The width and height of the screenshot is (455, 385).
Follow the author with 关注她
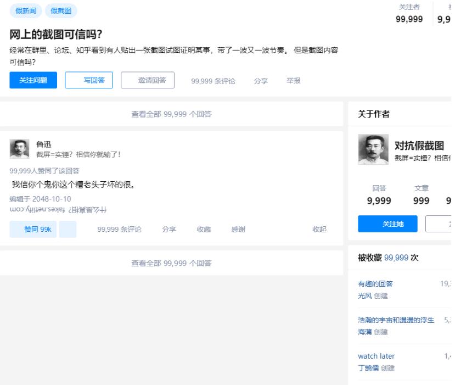tap(387, 224)
